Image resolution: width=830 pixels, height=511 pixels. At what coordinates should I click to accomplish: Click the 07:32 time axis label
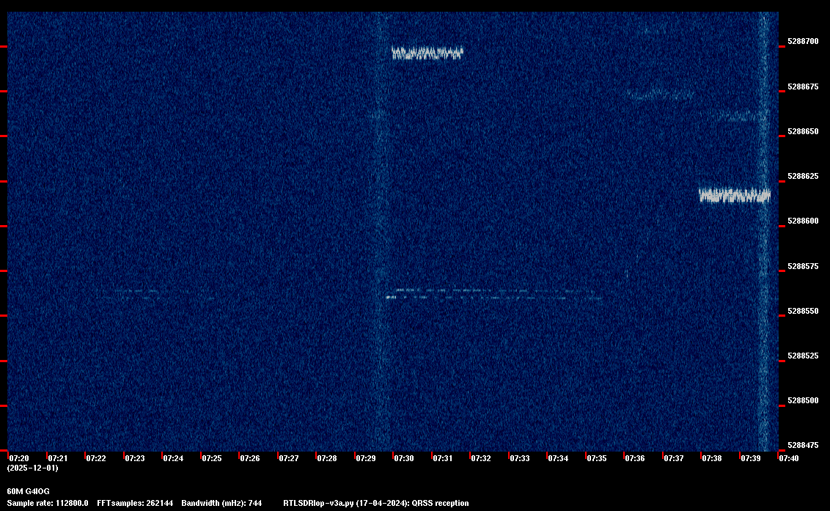481,458
